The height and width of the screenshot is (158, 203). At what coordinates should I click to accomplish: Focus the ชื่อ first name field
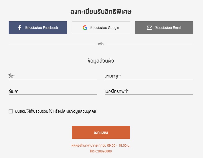53,76
